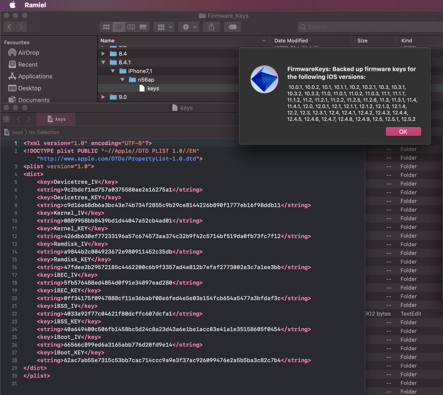
Task: Click the Share toolbar icon
Action: pos(212,27)
